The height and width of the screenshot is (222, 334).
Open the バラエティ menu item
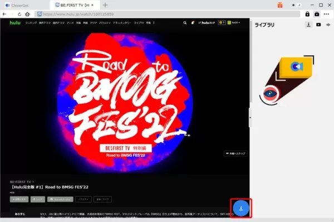coord(105,23)
